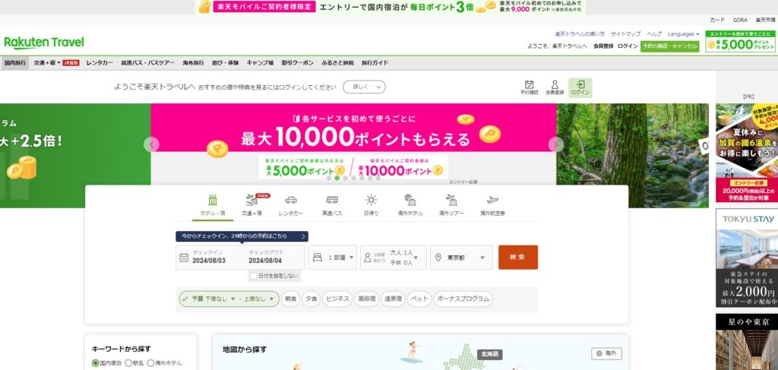Select the 海外ホテル radio button

[x=151, y=364]
